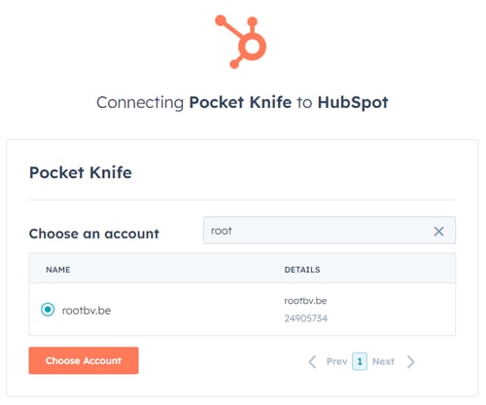
Task: Focus the account search field containing root
Action: pos(330,230)
